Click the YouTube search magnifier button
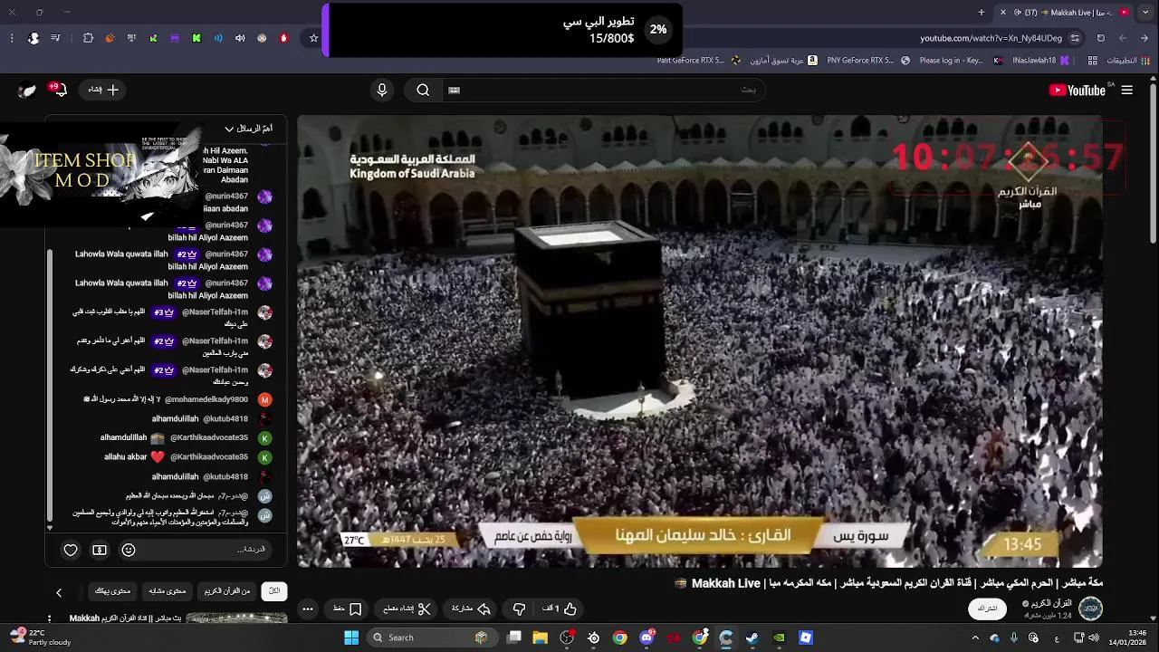The height and width of the screenshot is (652, 1159). (x=423, y=90)
